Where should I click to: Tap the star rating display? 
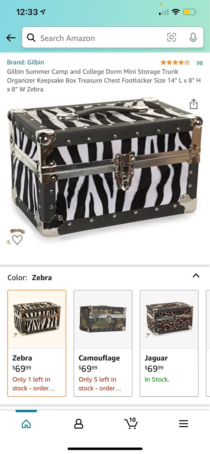tap(175, 62)
